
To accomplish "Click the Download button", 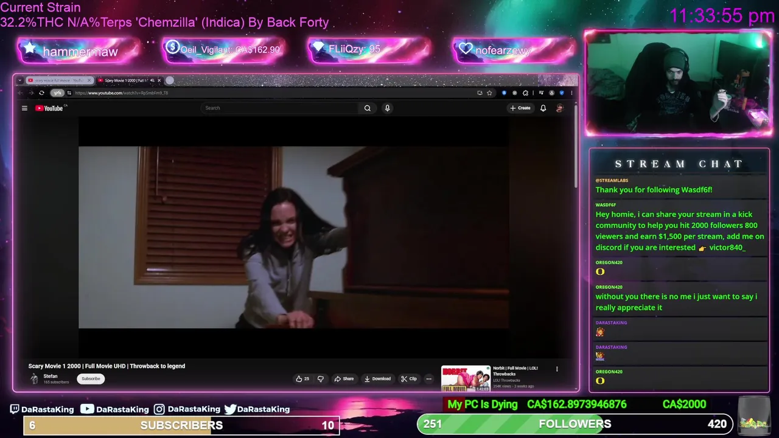I will point(377,378).
